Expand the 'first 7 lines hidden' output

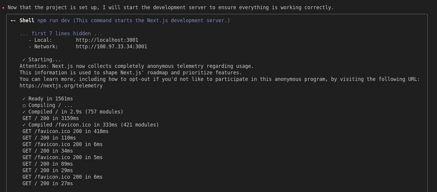tap(61, 33)
